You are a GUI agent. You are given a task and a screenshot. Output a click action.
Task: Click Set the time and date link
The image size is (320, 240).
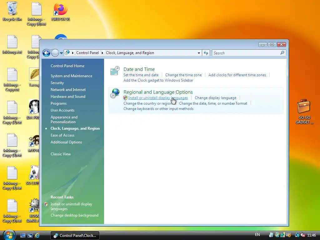click(x=141, y=75)
